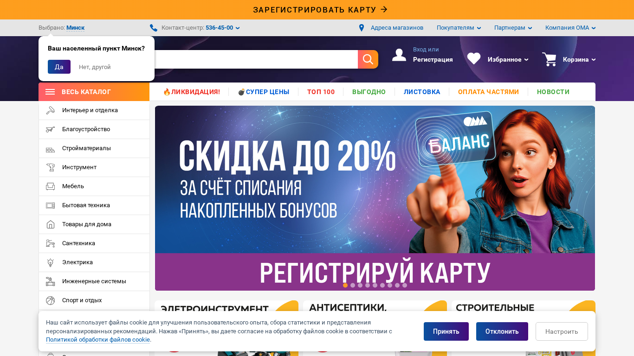
Task: Click the phone icon next to Контакт-центр
Action: click(x=154, y=28)
